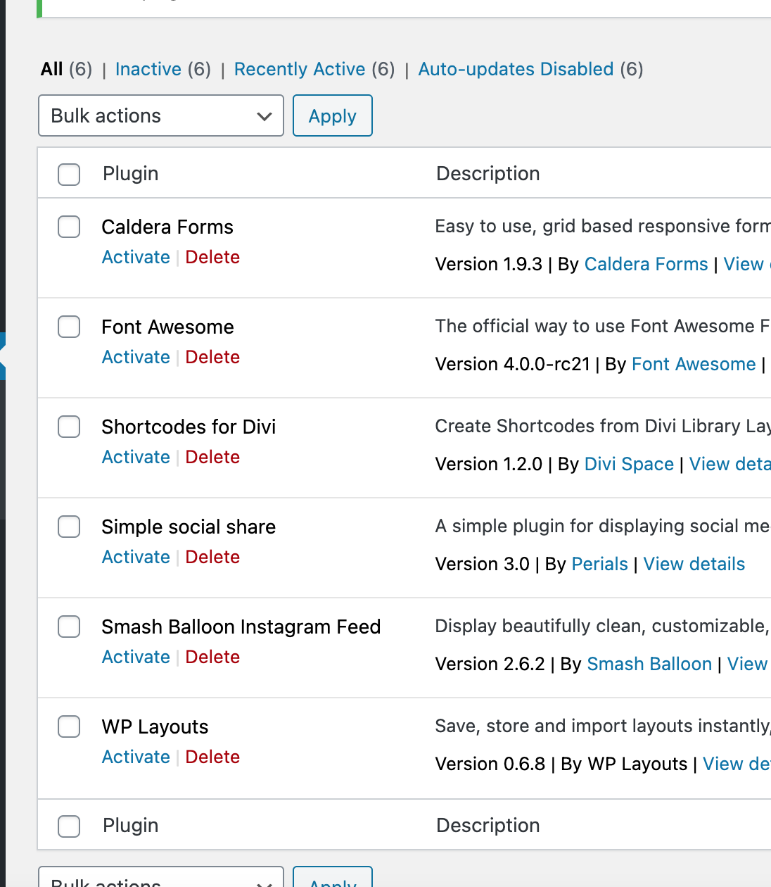Activate the WP Layouts plugin
The height and width of the screenshot is (887, 771).
coord(136,757)
